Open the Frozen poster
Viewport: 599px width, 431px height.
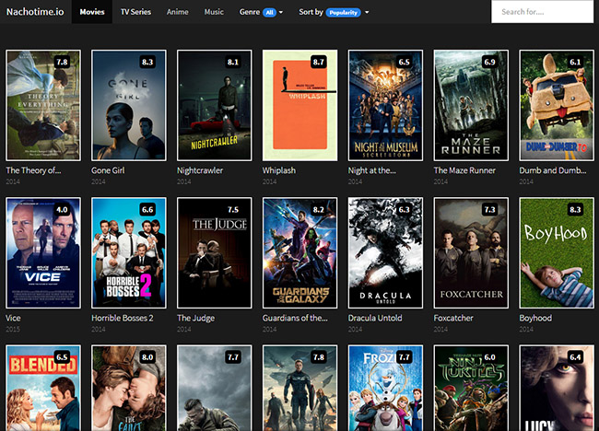385,388
